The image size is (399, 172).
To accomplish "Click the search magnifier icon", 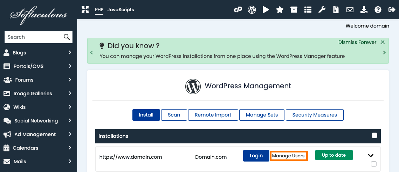I will pyautogui.click(x=67, y=37).
